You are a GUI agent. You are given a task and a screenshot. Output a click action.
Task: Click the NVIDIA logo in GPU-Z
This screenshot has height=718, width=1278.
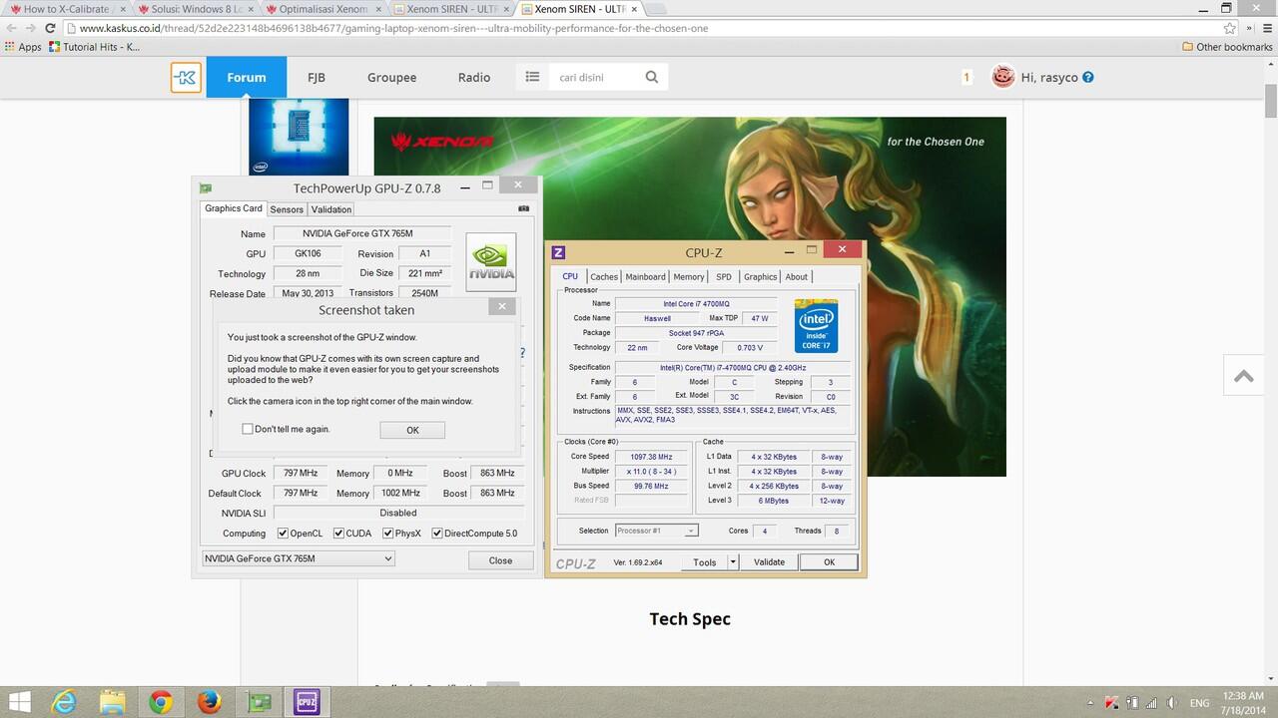pos(491,262)
